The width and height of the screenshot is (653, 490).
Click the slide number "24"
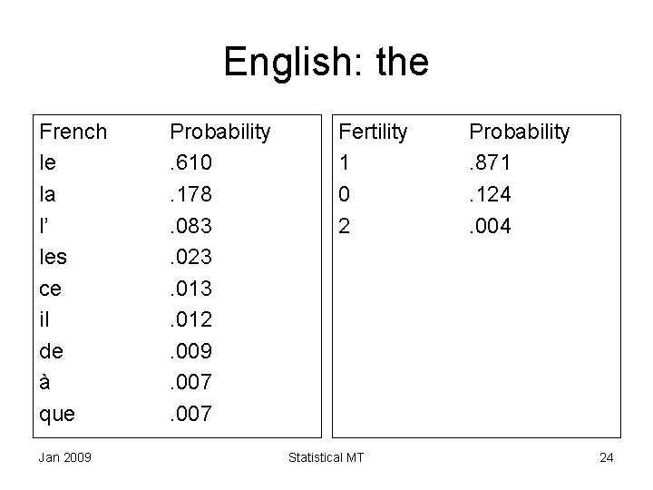(x=606, y=456)
